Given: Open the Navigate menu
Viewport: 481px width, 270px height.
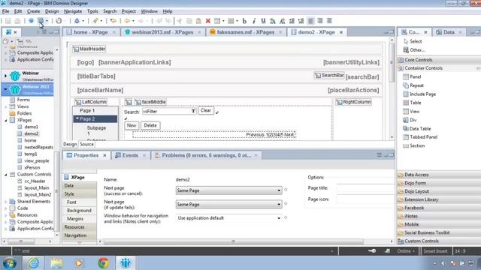Looking at the screenshot, I should coord(73,11).
